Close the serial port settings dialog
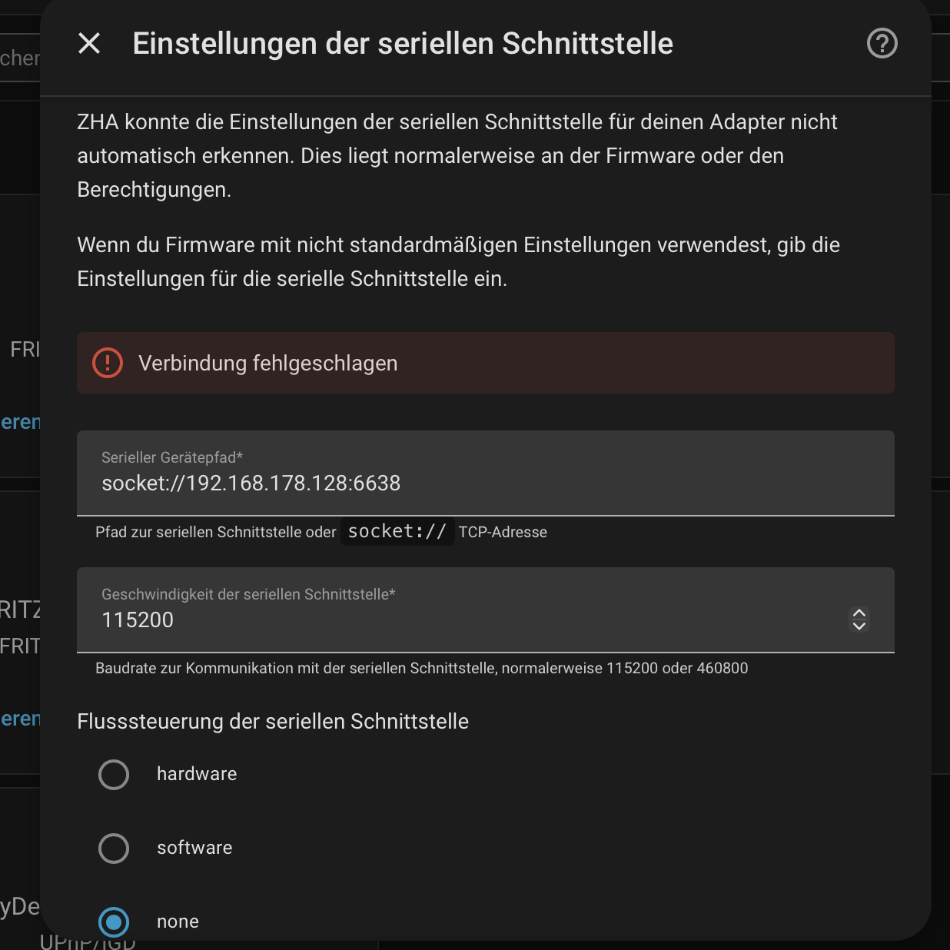This screenshot has height=950, width=950. (89, 43)
